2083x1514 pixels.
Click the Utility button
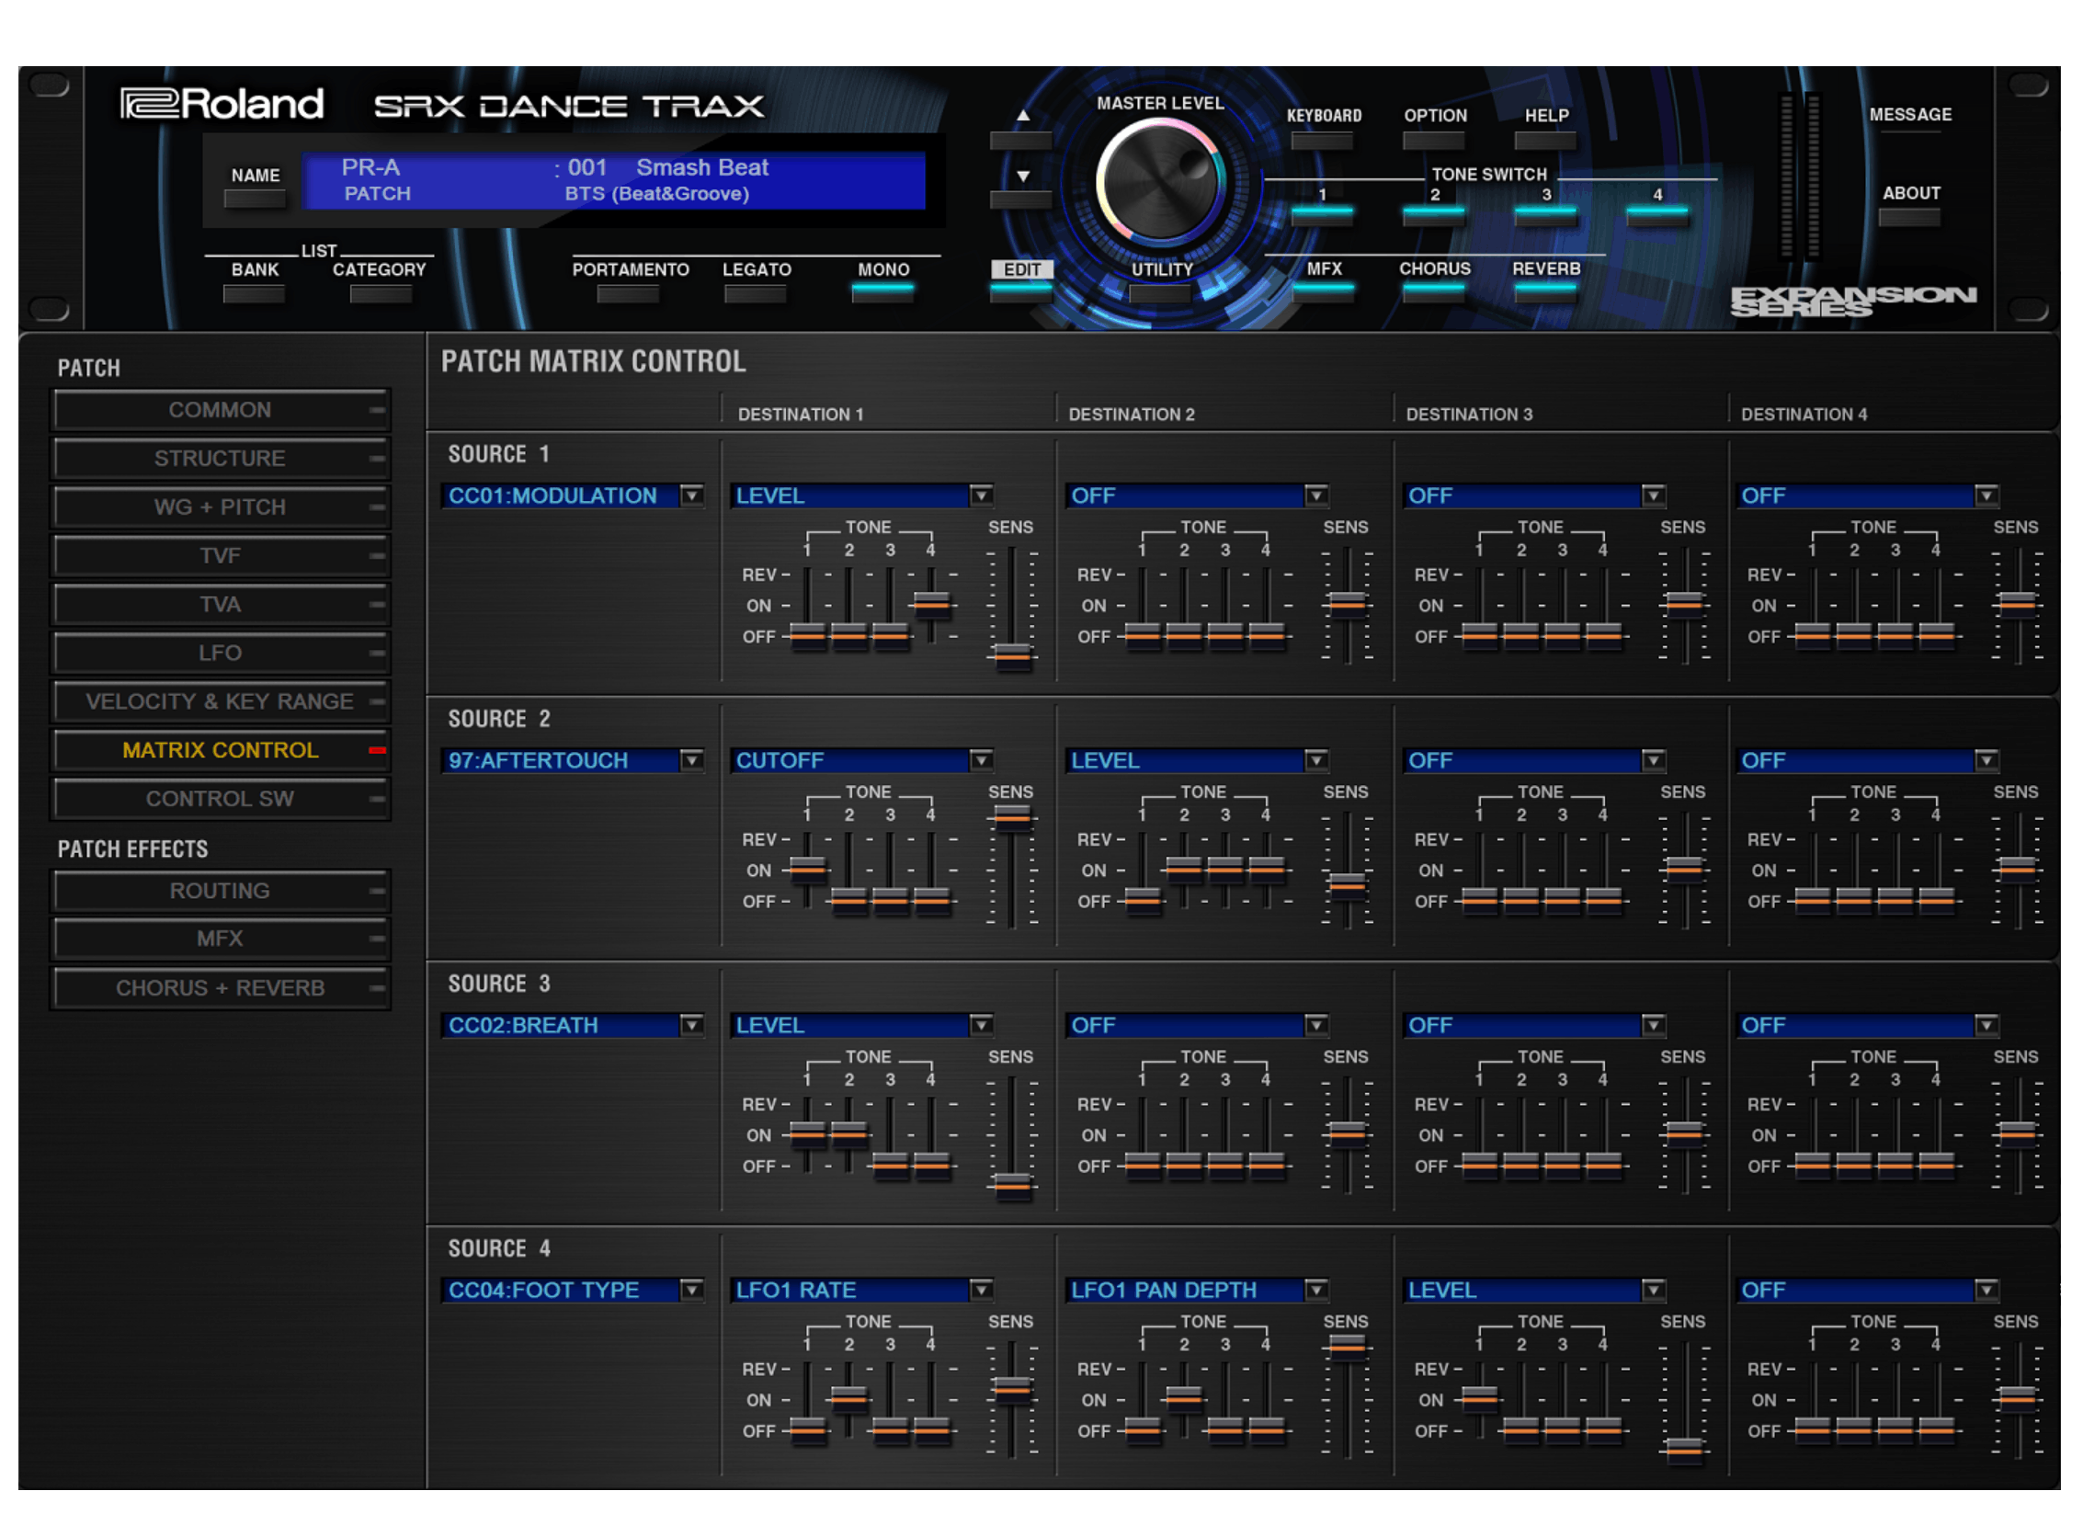[1159, 293]
